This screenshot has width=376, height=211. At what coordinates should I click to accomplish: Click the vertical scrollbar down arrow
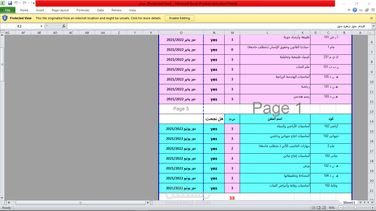(2, 198)
